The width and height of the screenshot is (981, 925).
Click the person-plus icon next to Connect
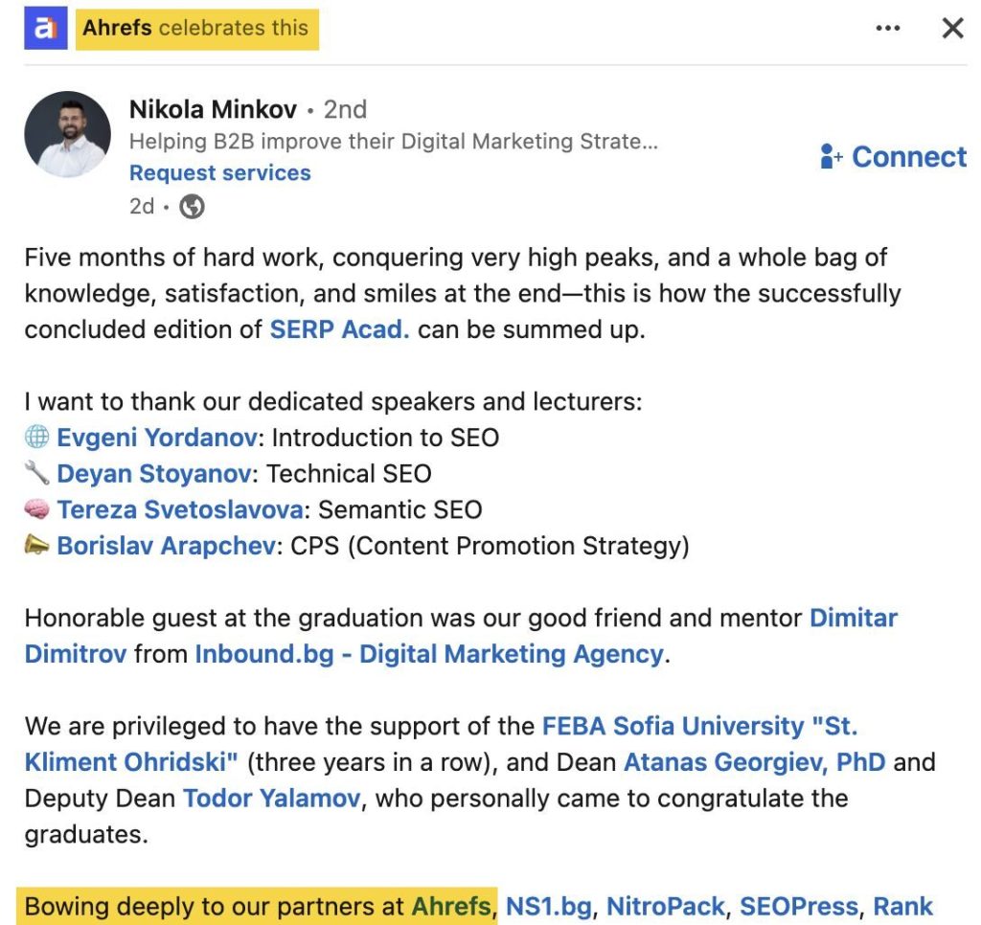click(830, 156)
